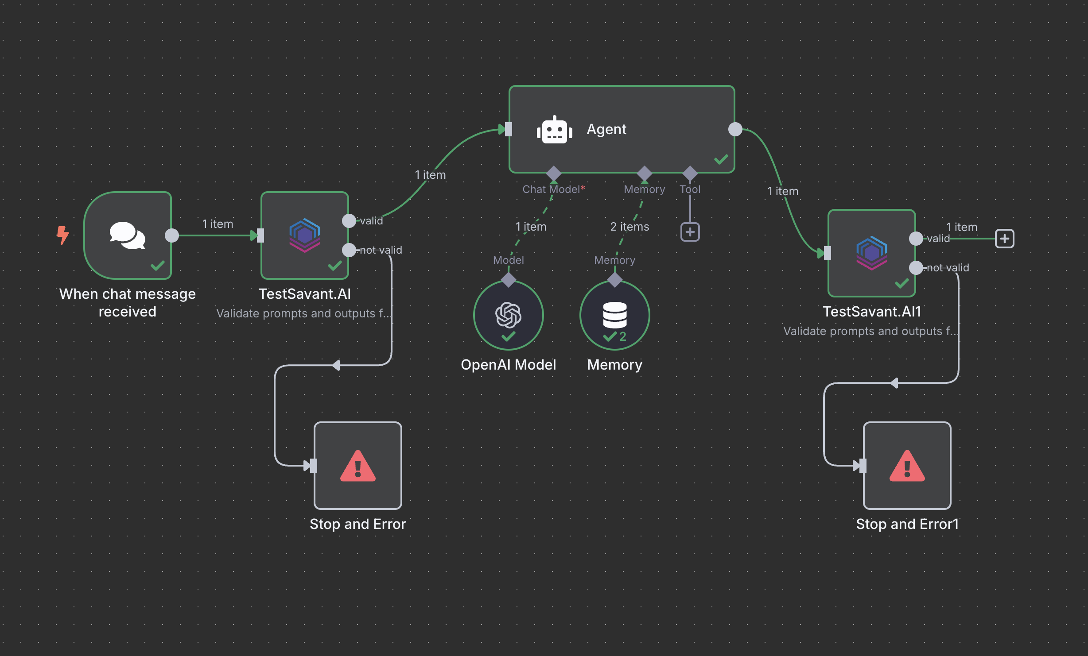Click the Agent node output handle
This screenshot has height=656, width=1088.
[735, 129]
